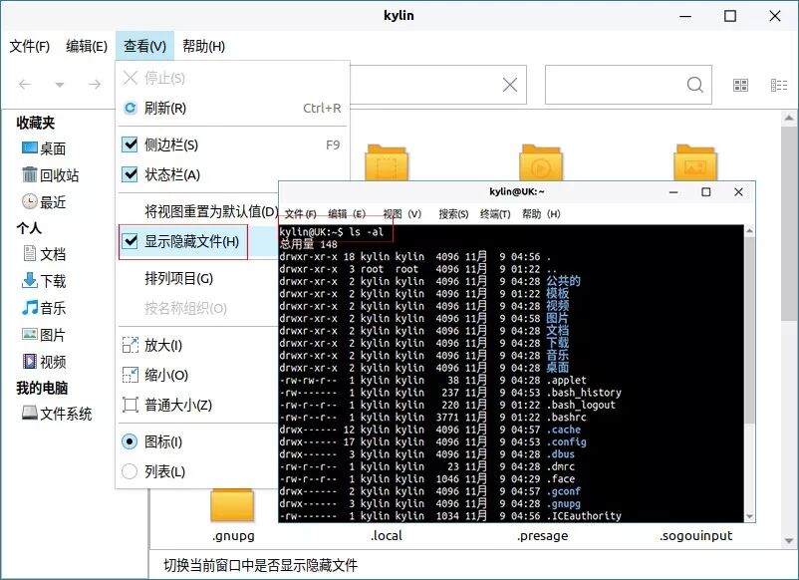Switch to detailed list view mode
Viewport: 799px width, 580px height.
coord(780,85)
